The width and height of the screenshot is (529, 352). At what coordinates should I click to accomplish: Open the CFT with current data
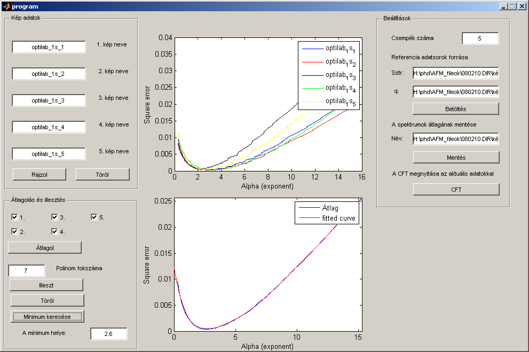tap(456, 189)
